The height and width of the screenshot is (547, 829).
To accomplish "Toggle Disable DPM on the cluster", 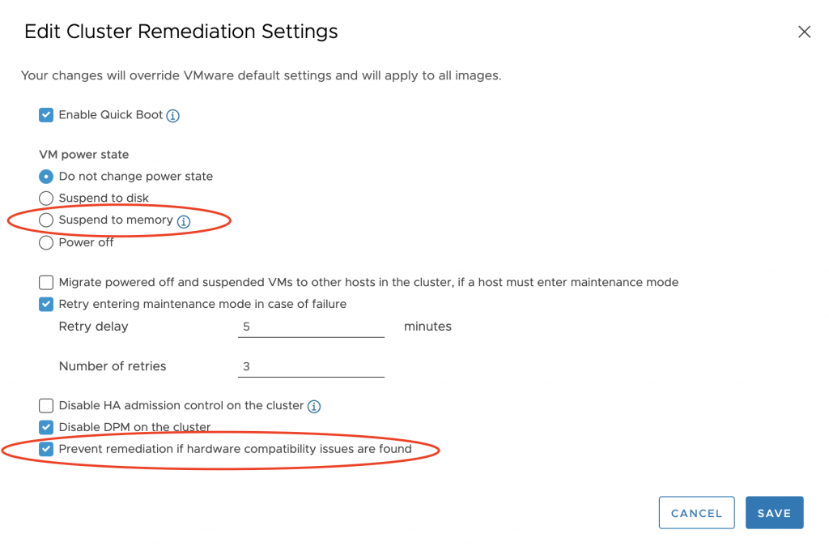I will tap(46, 427).
